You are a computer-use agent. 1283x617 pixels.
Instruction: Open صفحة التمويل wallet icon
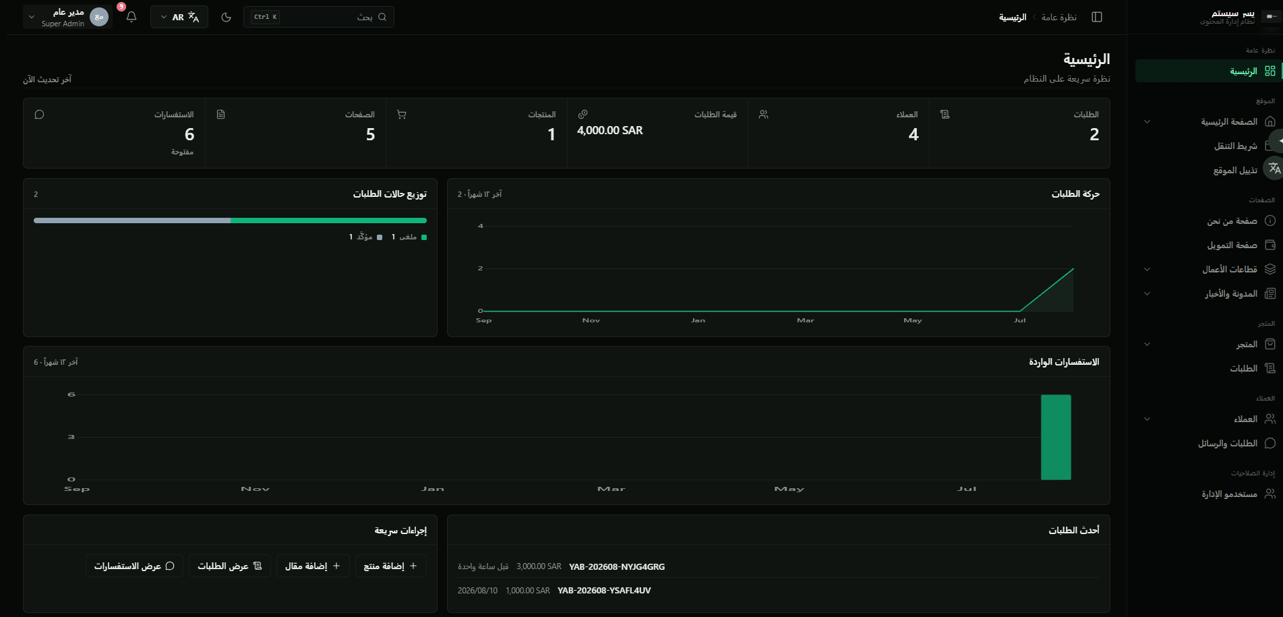[1270, 245]
